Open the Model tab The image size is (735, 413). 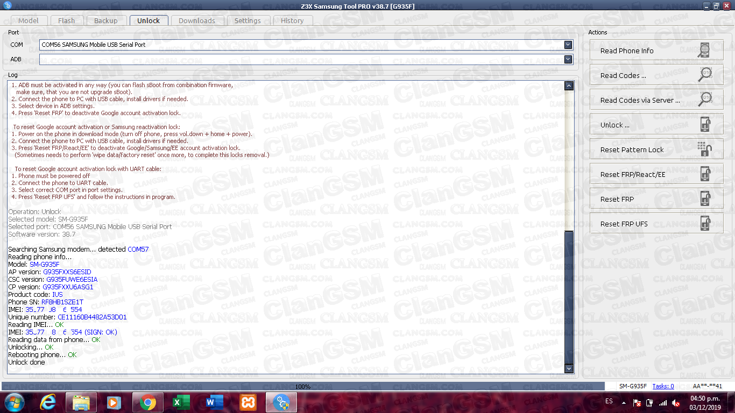pyautogui.click(x=29, y=20)
